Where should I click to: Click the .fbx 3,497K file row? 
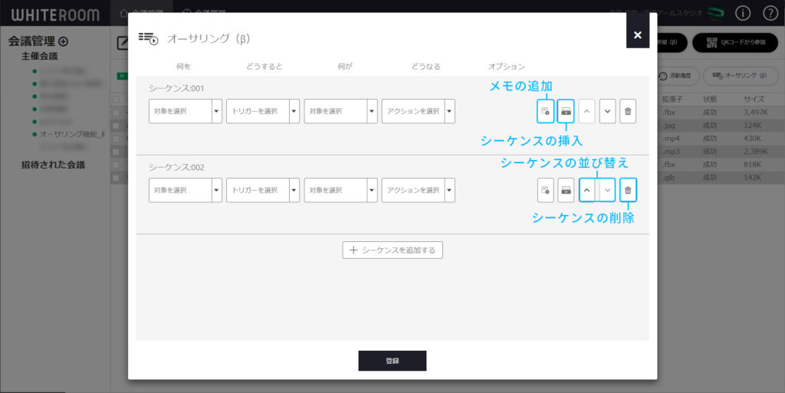721,113
